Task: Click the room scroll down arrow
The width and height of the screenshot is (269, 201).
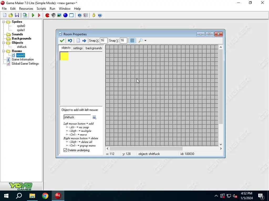Action: (221, 144)
